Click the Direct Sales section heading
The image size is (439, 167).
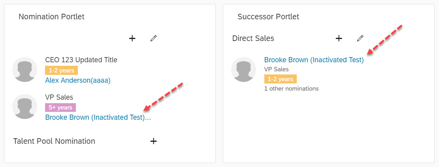pos(253,38)
